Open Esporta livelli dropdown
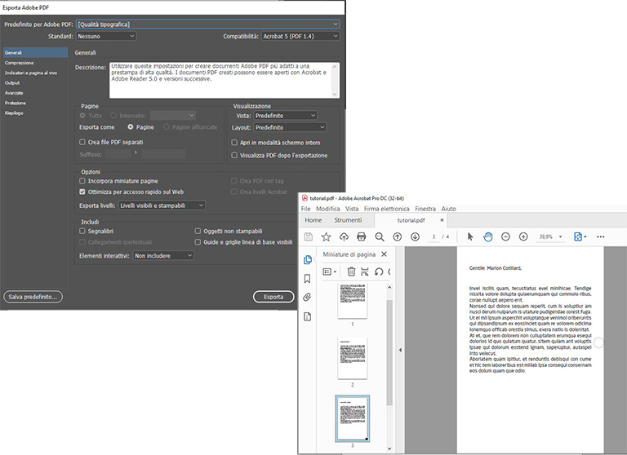The height and width of the screenshot is (455, 627). [162, 205]
